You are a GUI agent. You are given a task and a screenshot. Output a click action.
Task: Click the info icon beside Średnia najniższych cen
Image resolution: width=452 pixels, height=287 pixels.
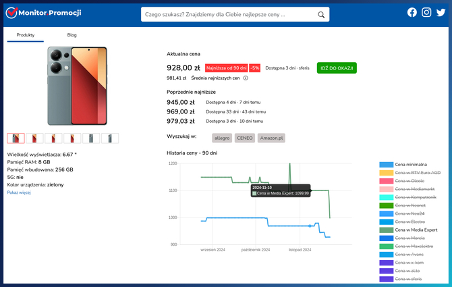(246, 78)
